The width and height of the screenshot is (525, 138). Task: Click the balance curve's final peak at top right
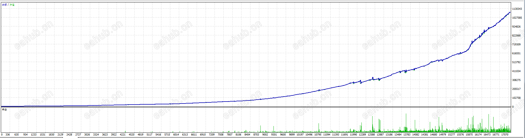click(510, 12)
